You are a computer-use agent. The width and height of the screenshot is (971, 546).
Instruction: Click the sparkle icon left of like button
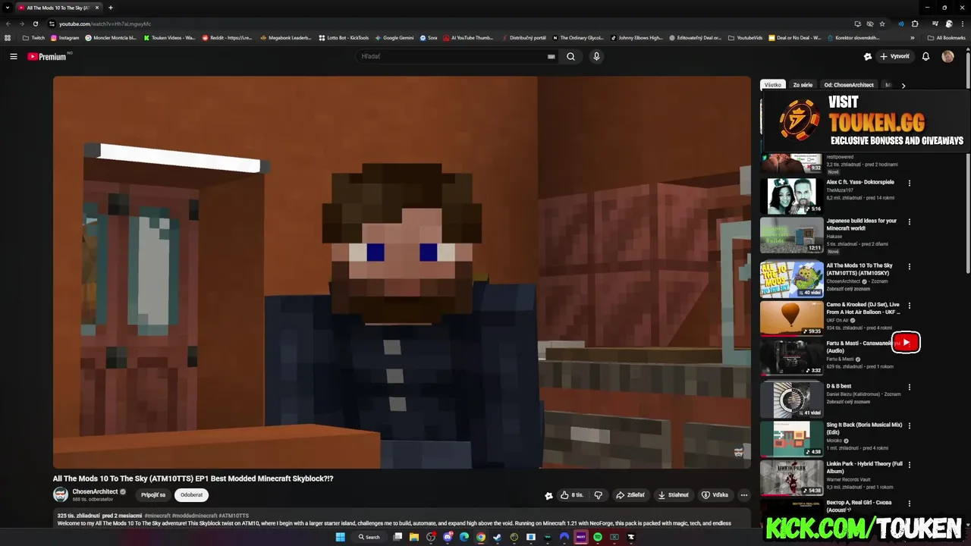pyautogui.click(x=548, y=496)
